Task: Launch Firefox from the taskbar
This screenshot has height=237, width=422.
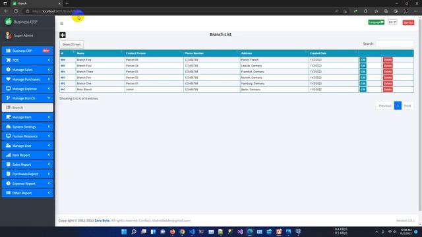Action: point(173,232)
